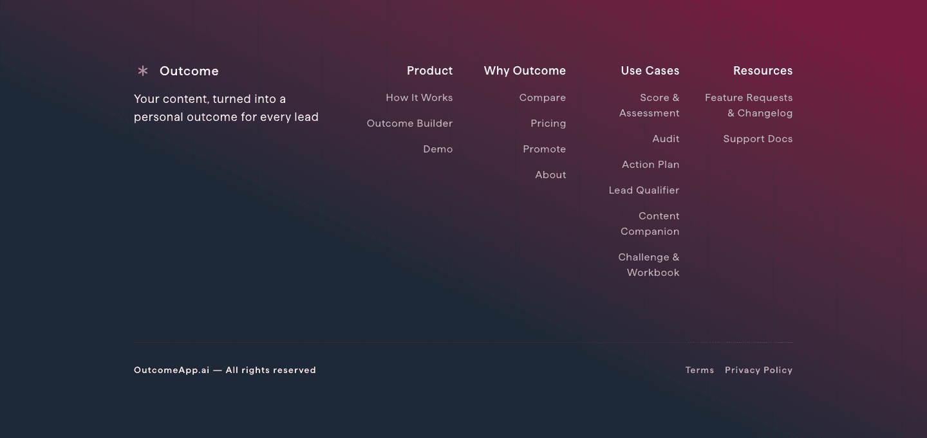Click the Why Outcome column heading
This screenshot has width=927, height=438.
525,71
